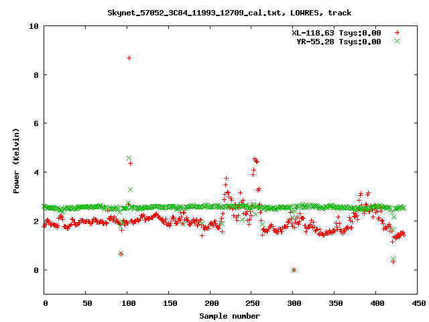The height and width of the screenshot is (322, 429).
Task: Click y-axis tick label 8
Action: 36,75
